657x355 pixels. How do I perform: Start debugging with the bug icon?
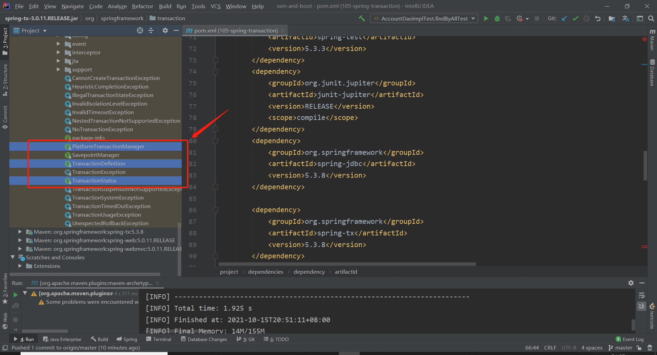click(x=497, y=18)
